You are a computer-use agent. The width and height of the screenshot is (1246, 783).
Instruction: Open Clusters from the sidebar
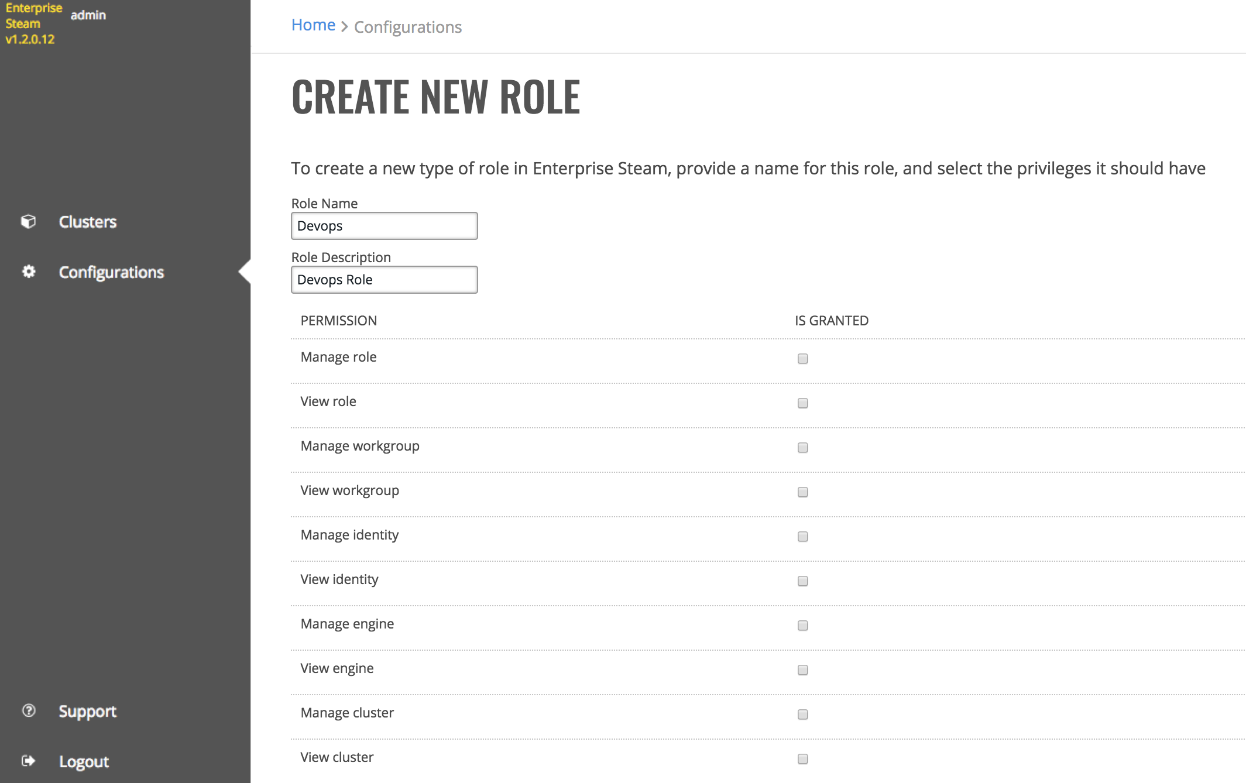pyautogui.click(x=88, y=222)
